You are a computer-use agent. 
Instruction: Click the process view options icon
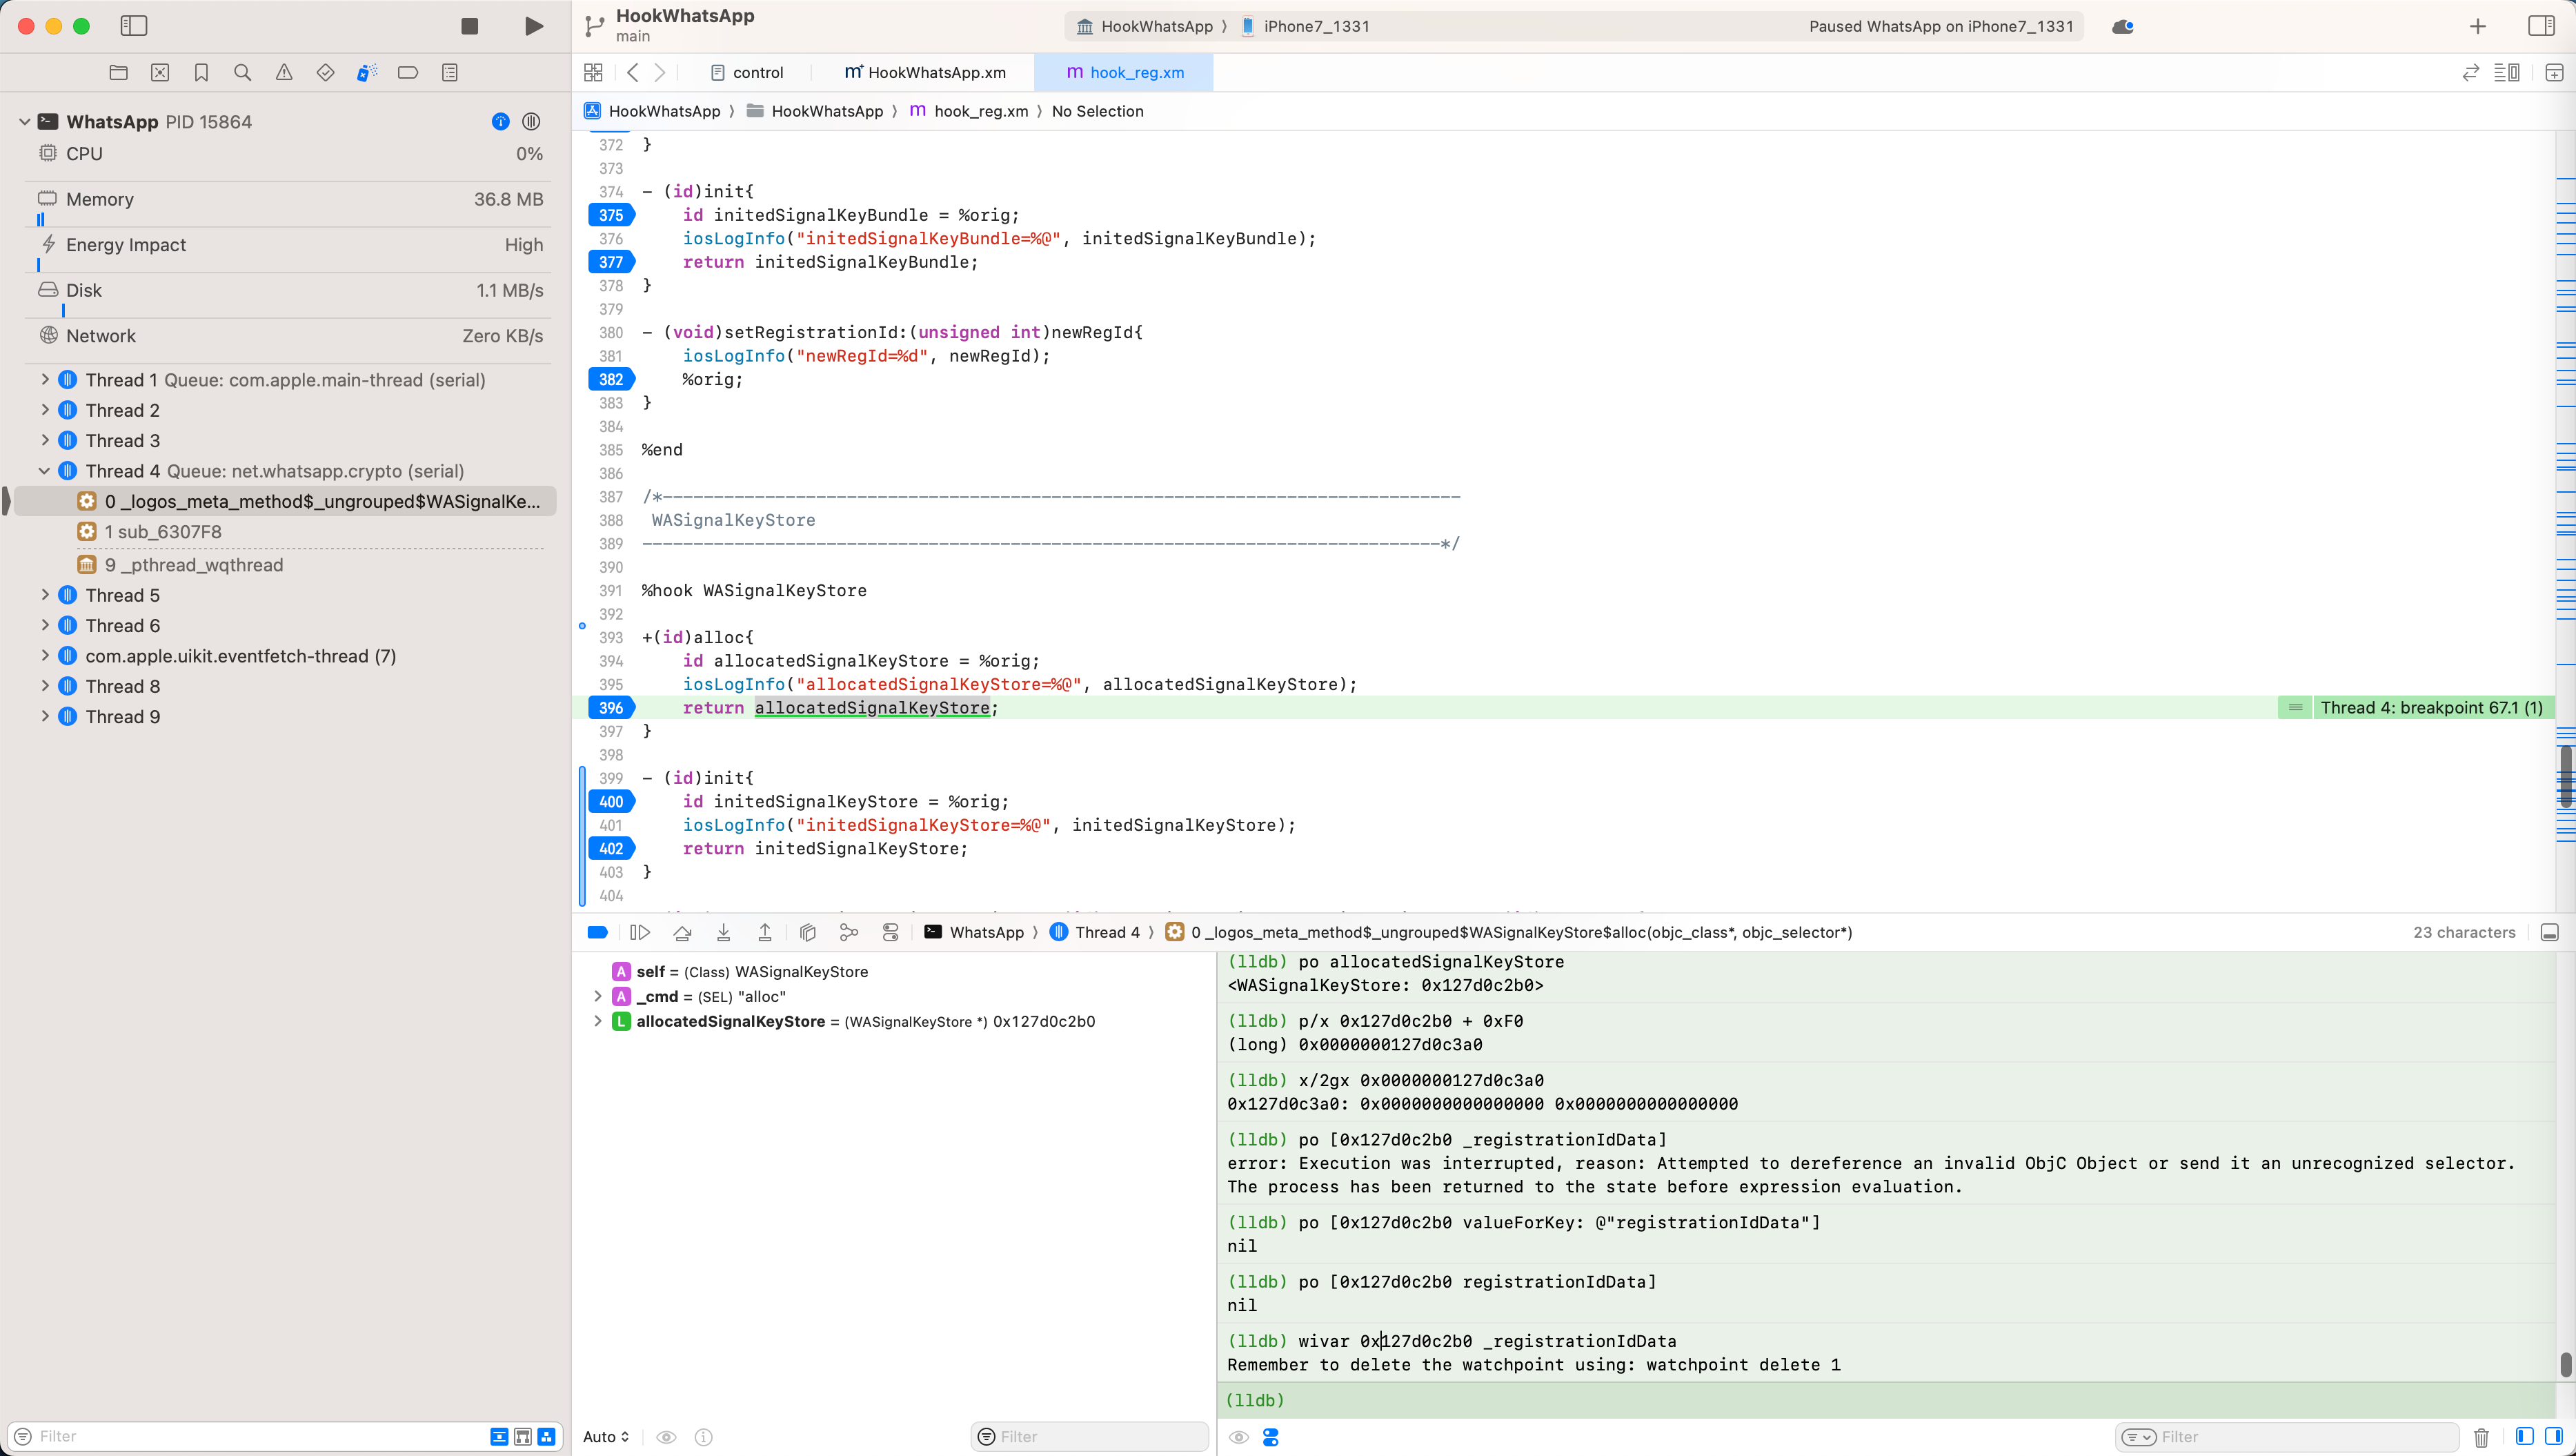[x=531, y=122]
